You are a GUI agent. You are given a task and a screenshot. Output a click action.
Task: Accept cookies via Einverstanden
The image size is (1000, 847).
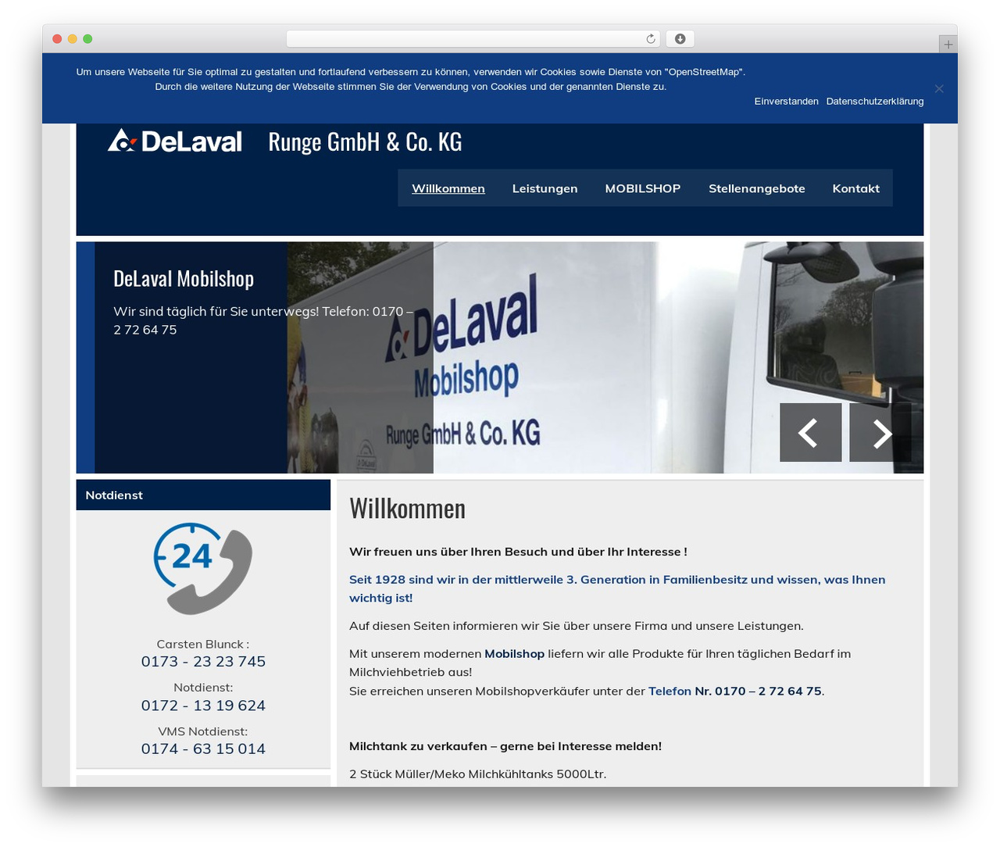tap(786, 102)
